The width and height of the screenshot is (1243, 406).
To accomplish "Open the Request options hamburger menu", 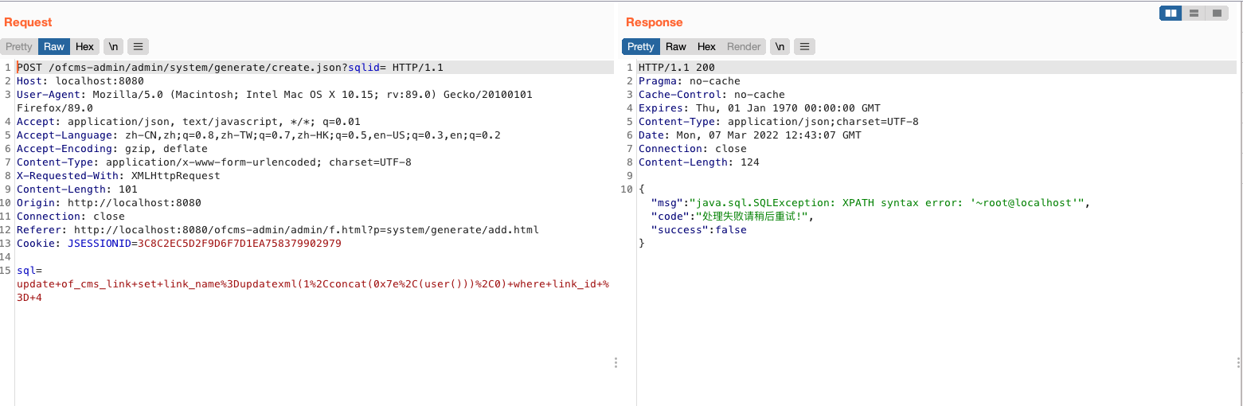I will pyautogui.click(x=138, y=47).
